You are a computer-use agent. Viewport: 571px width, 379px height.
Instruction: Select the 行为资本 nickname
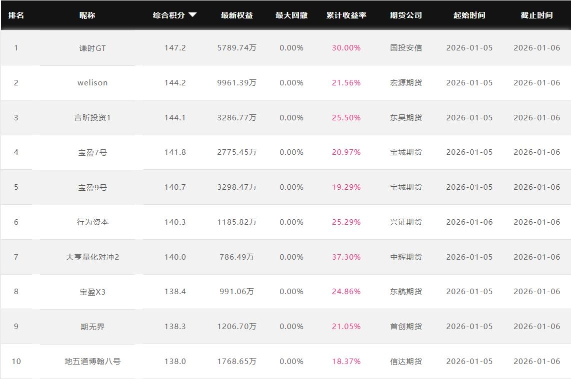[x=92, y=222]
